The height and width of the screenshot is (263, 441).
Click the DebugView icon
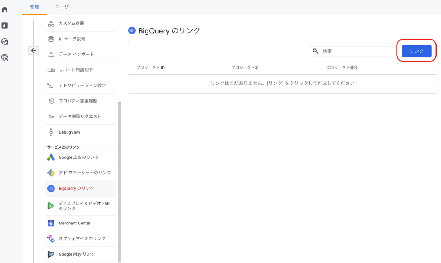[x=51, y=132]
